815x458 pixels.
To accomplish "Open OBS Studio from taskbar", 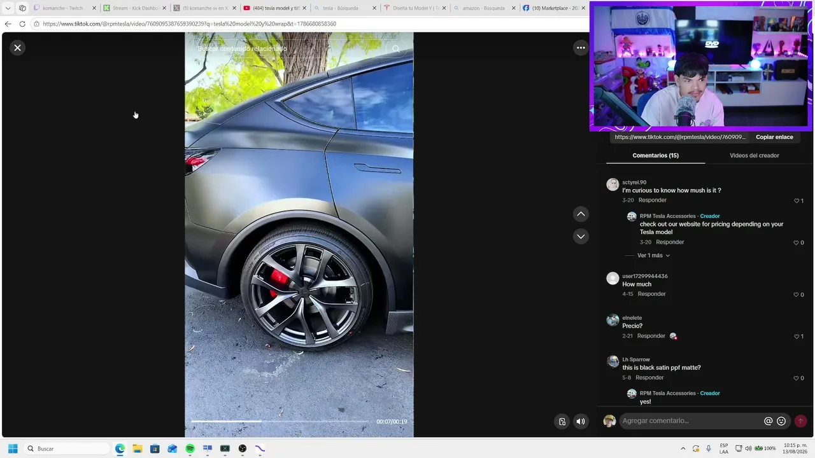I will [243, 448].
